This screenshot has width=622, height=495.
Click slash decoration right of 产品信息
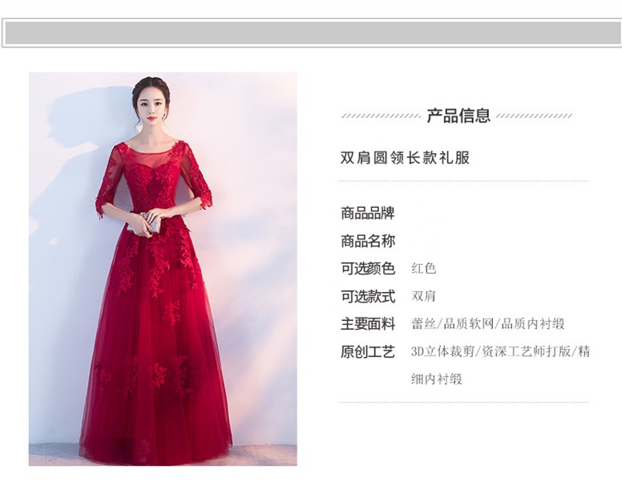click(534, 116)
